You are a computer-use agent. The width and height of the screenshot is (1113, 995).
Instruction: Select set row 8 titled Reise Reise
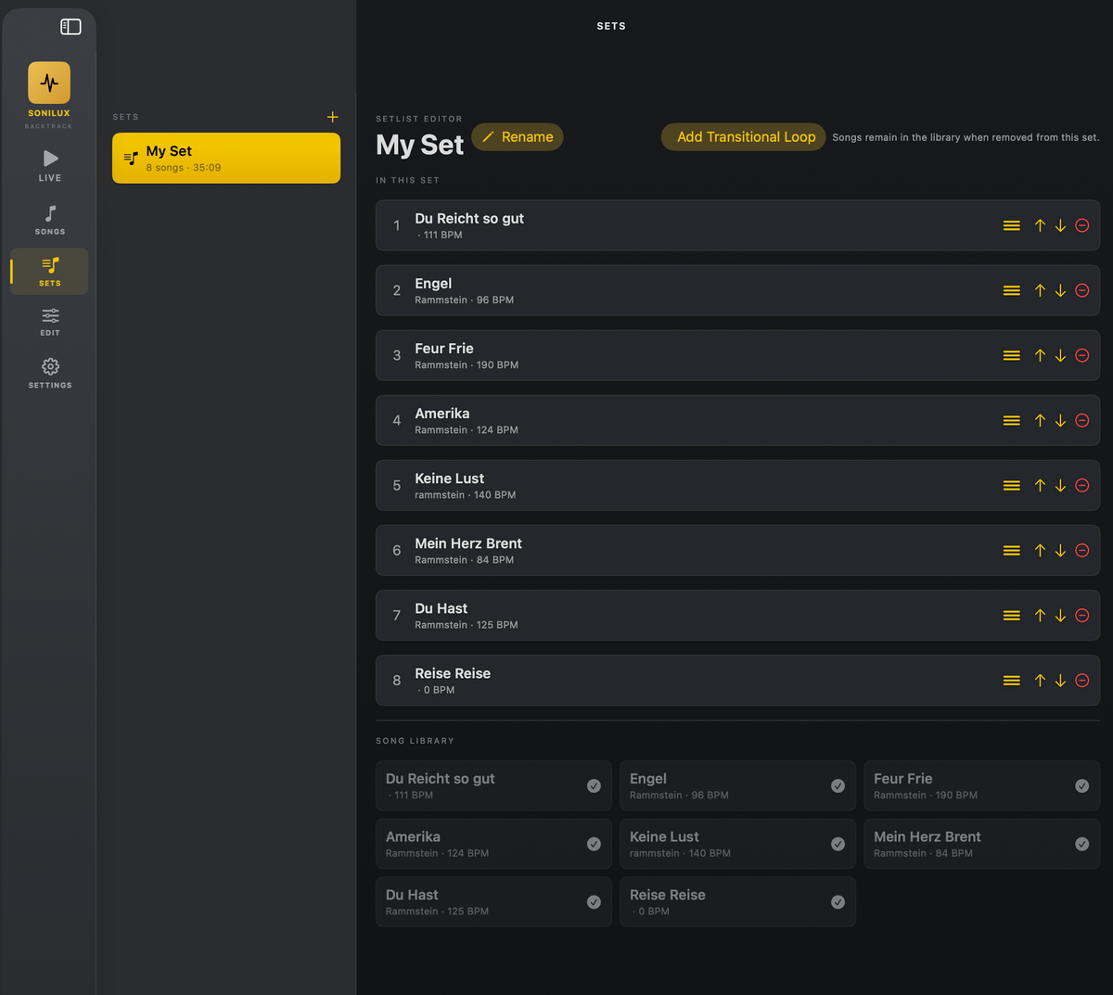coord(737,680)
